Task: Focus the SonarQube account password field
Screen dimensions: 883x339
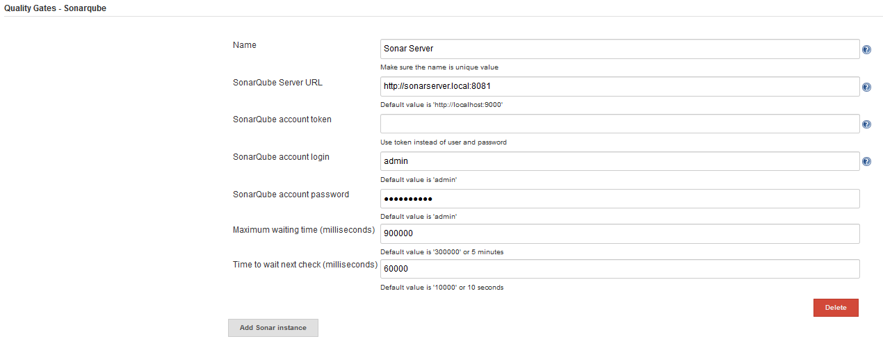Action: pyautogui.click(x=620, y=199)
